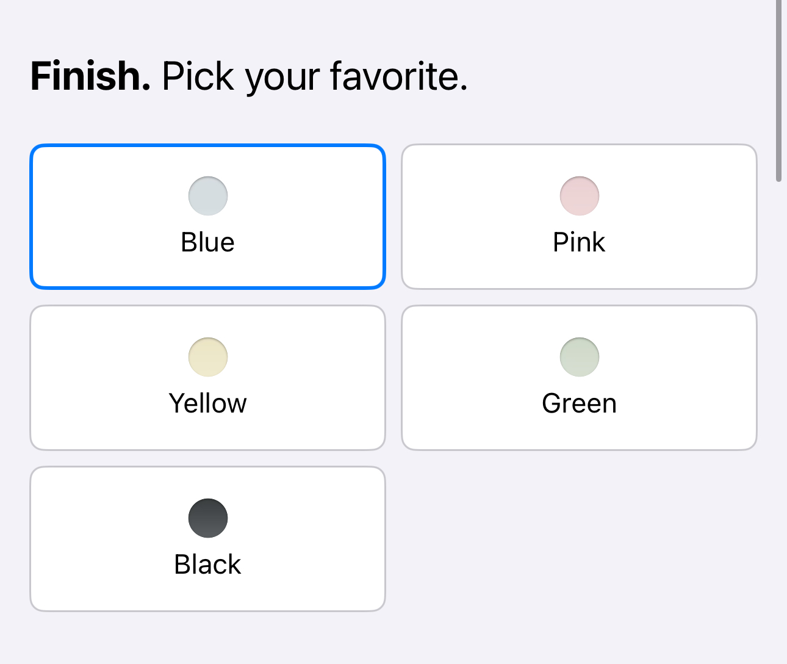787x664 pixels.
Task: Click the pink color swatch circle
Action: pyautogui.click(x=579, y=196)
